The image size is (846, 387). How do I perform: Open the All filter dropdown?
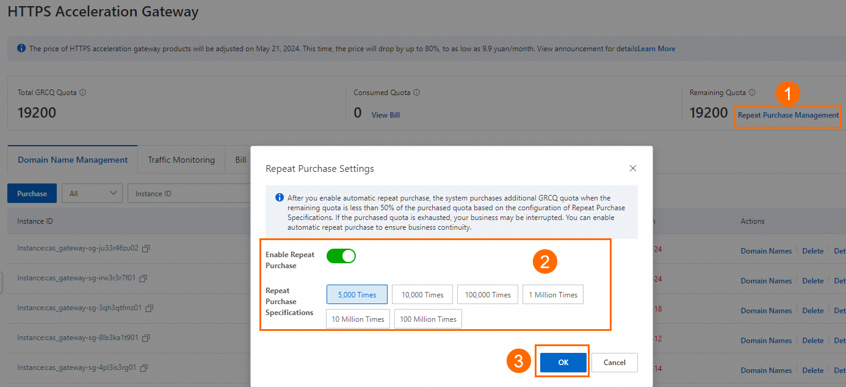point(92,193)
